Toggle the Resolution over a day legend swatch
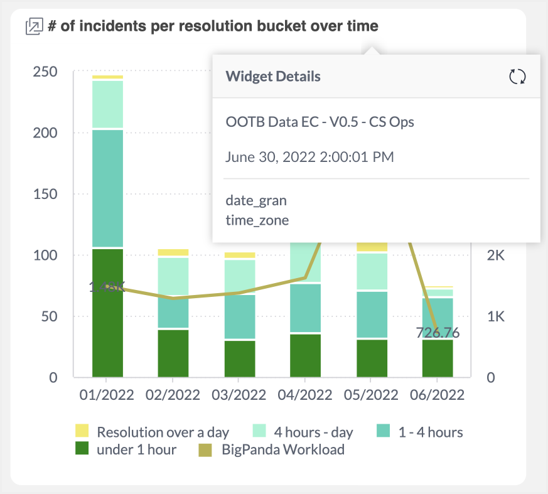 (x=82, y=431)
